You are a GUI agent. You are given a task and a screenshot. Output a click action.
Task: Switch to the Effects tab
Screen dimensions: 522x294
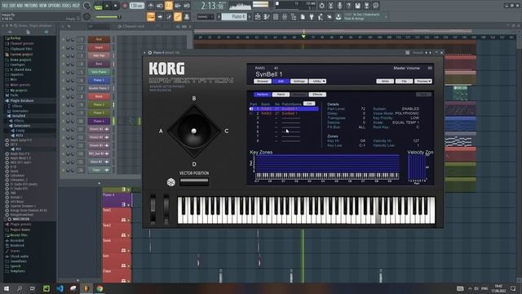[x=317, y=95]
